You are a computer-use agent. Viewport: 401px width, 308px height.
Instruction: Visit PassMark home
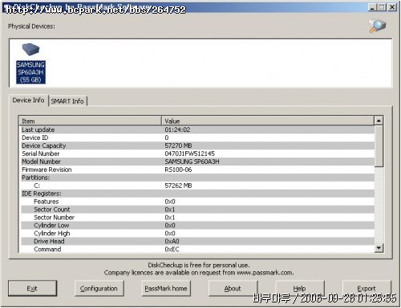166,288
